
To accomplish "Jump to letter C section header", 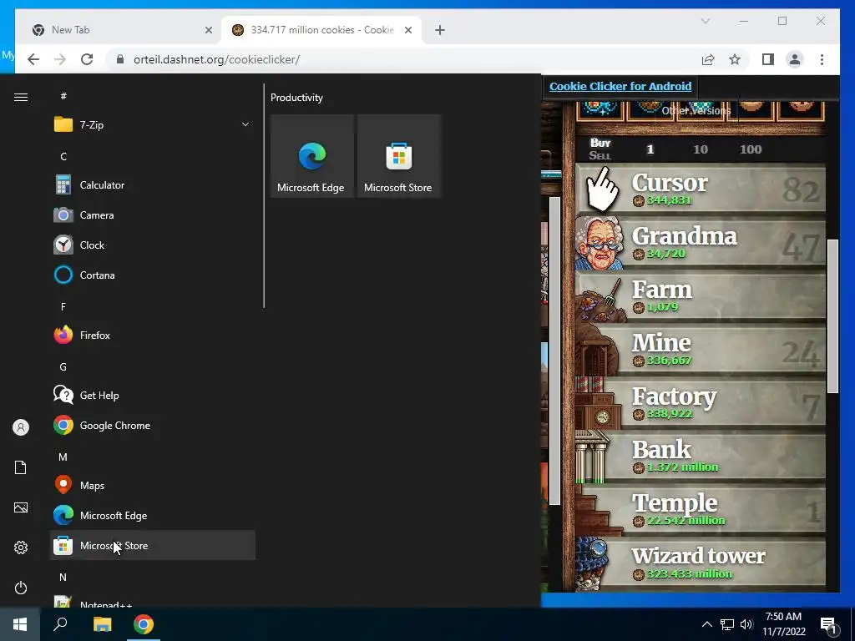I will (x=63, y=156).
